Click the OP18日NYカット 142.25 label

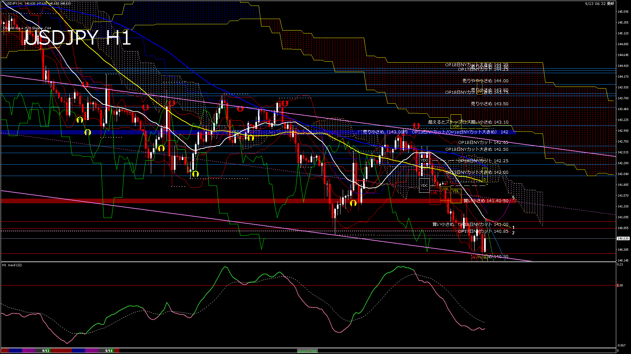[x=483, y=161]
